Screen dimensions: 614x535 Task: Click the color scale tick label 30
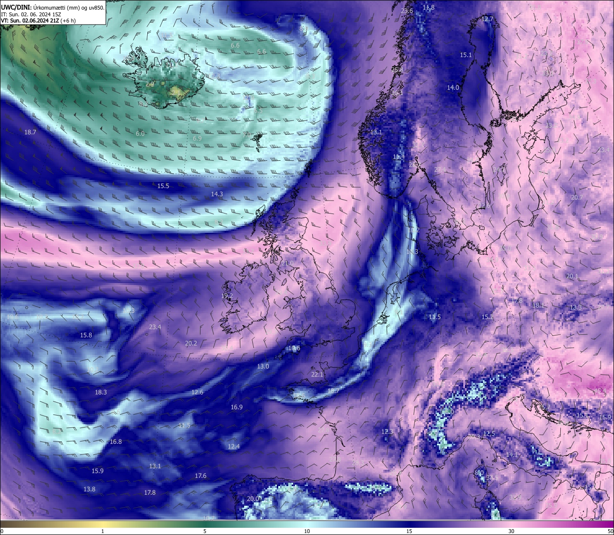(x=511, y=531)
